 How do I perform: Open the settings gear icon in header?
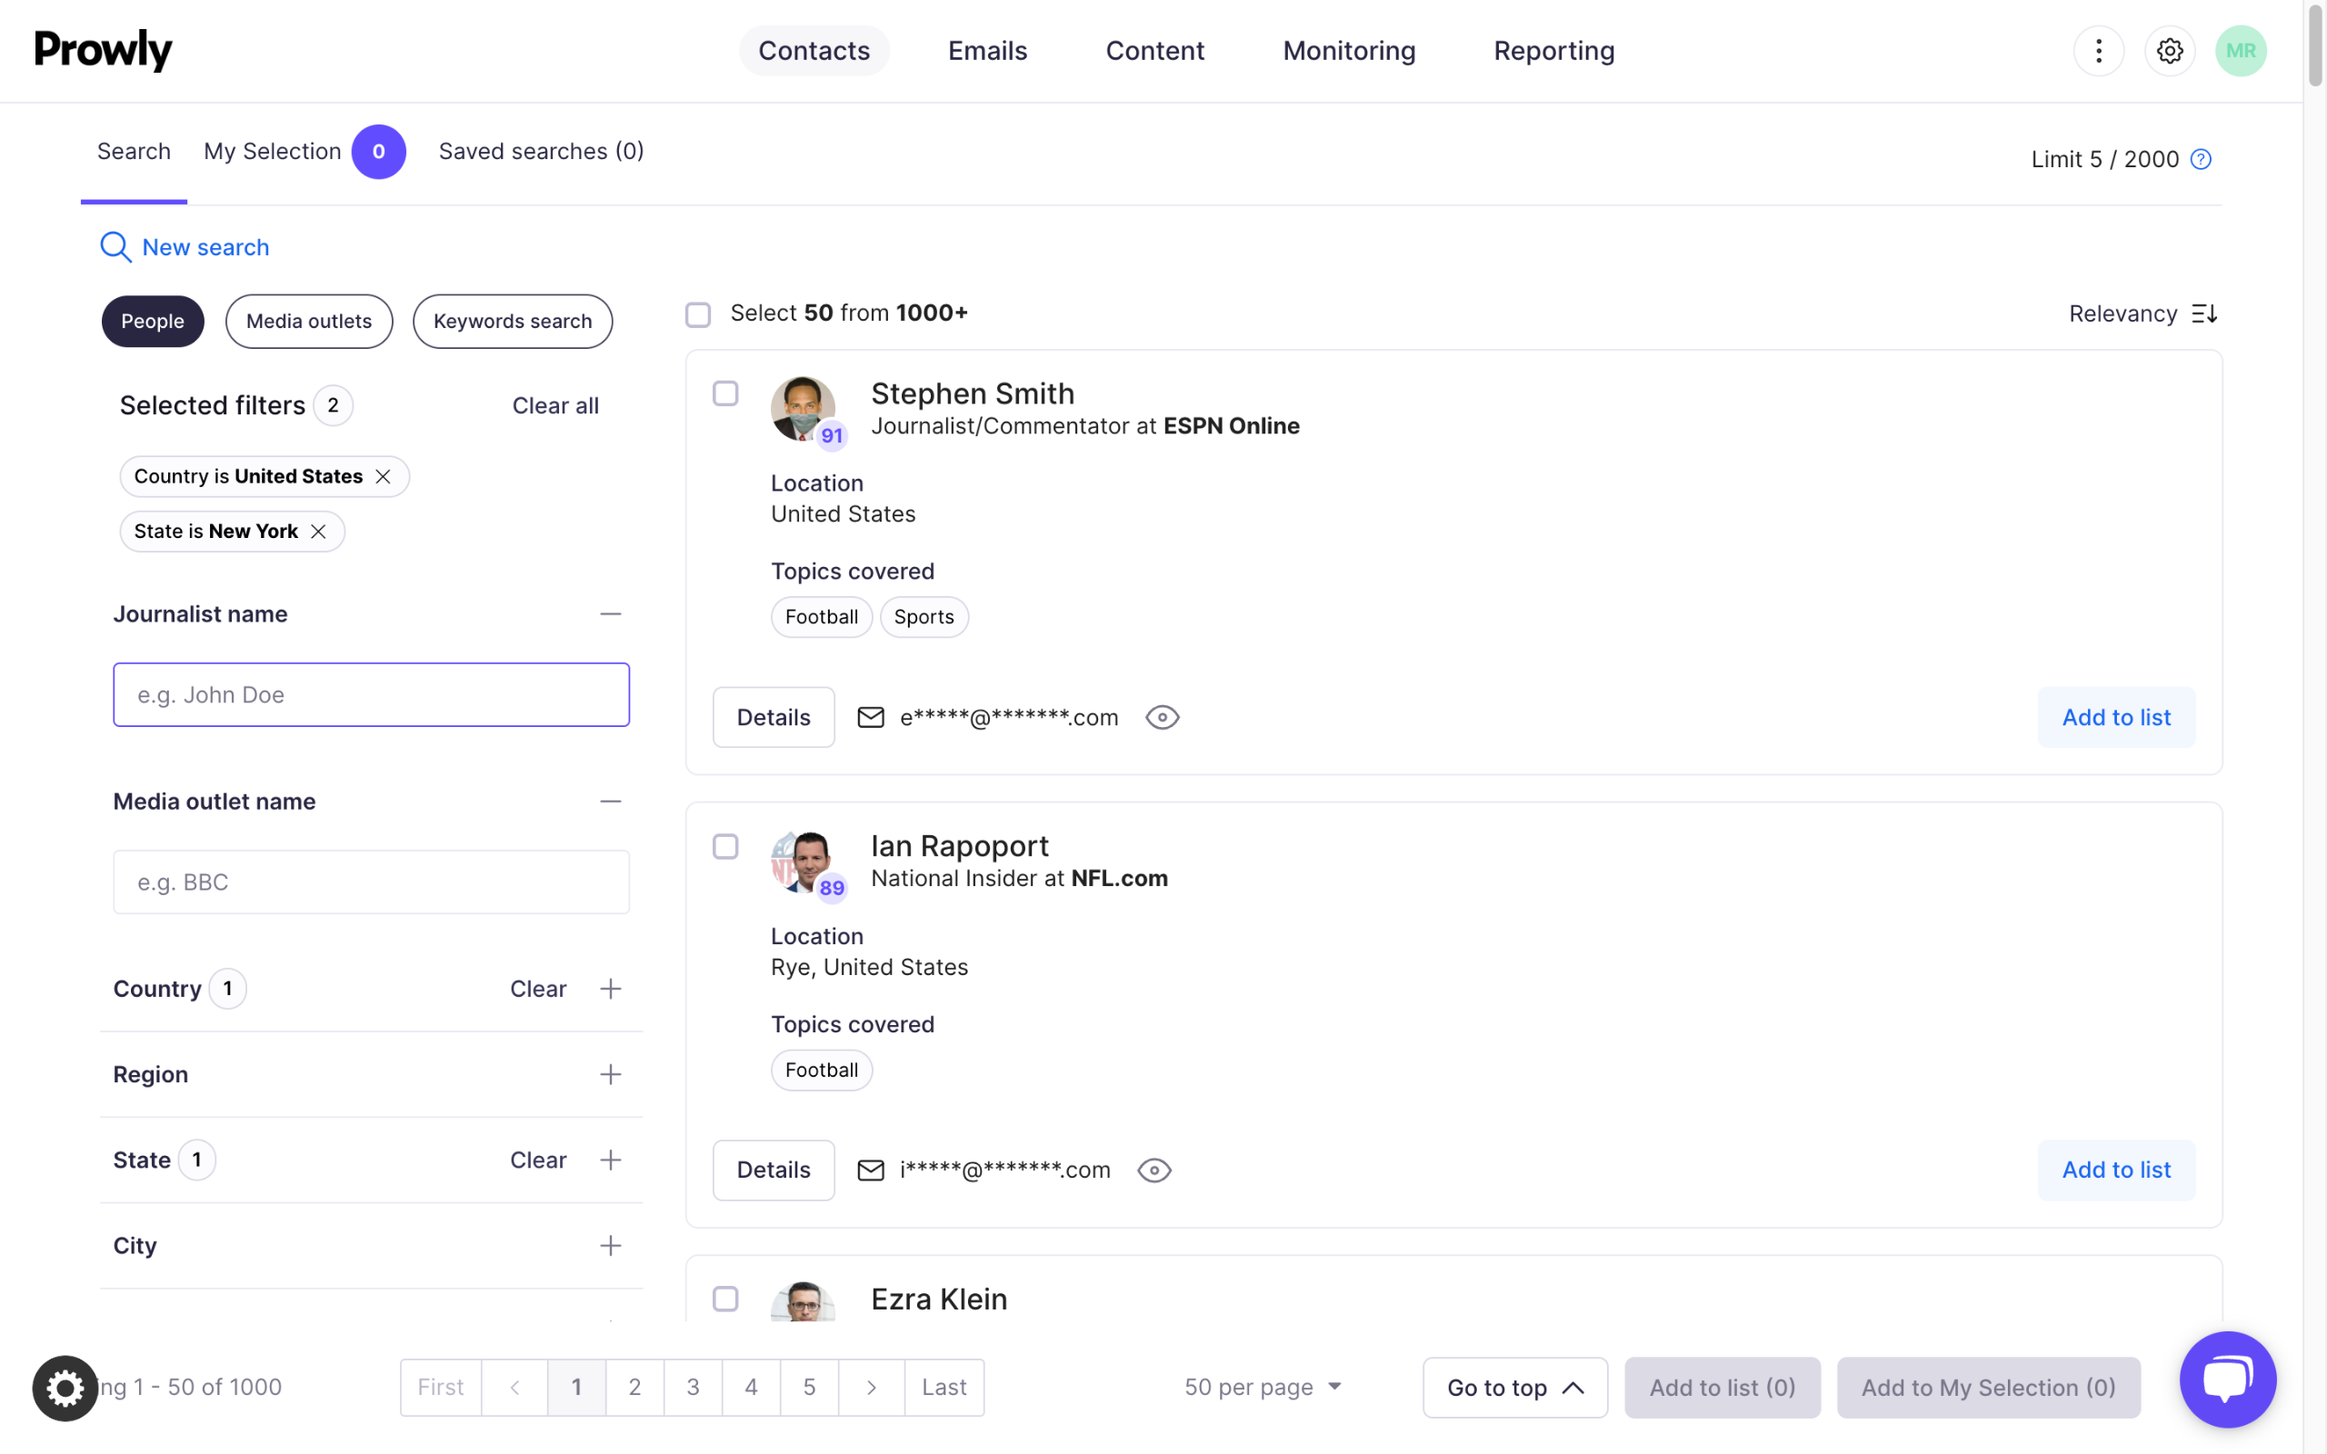point(2170,51)
